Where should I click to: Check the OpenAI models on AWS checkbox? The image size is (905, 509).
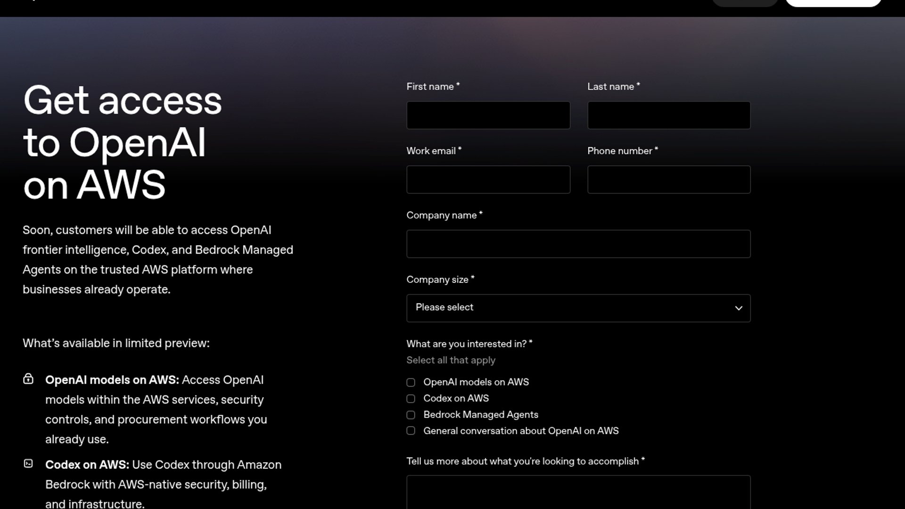(411, 383)
